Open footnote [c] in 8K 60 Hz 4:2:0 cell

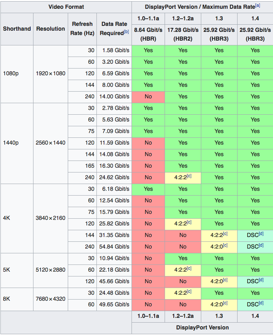click(x=225, y=303)
